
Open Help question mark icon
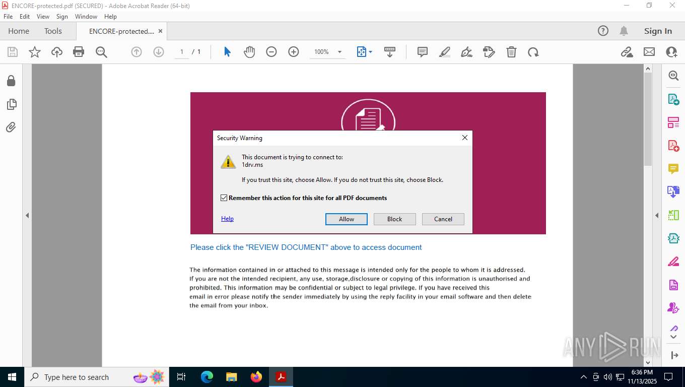603,31
